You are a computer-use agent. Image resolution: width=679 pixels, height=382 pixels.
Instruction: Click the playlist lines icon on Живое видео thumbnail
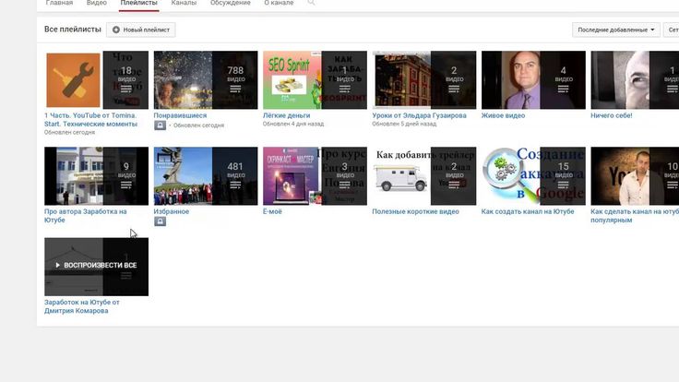564,90
